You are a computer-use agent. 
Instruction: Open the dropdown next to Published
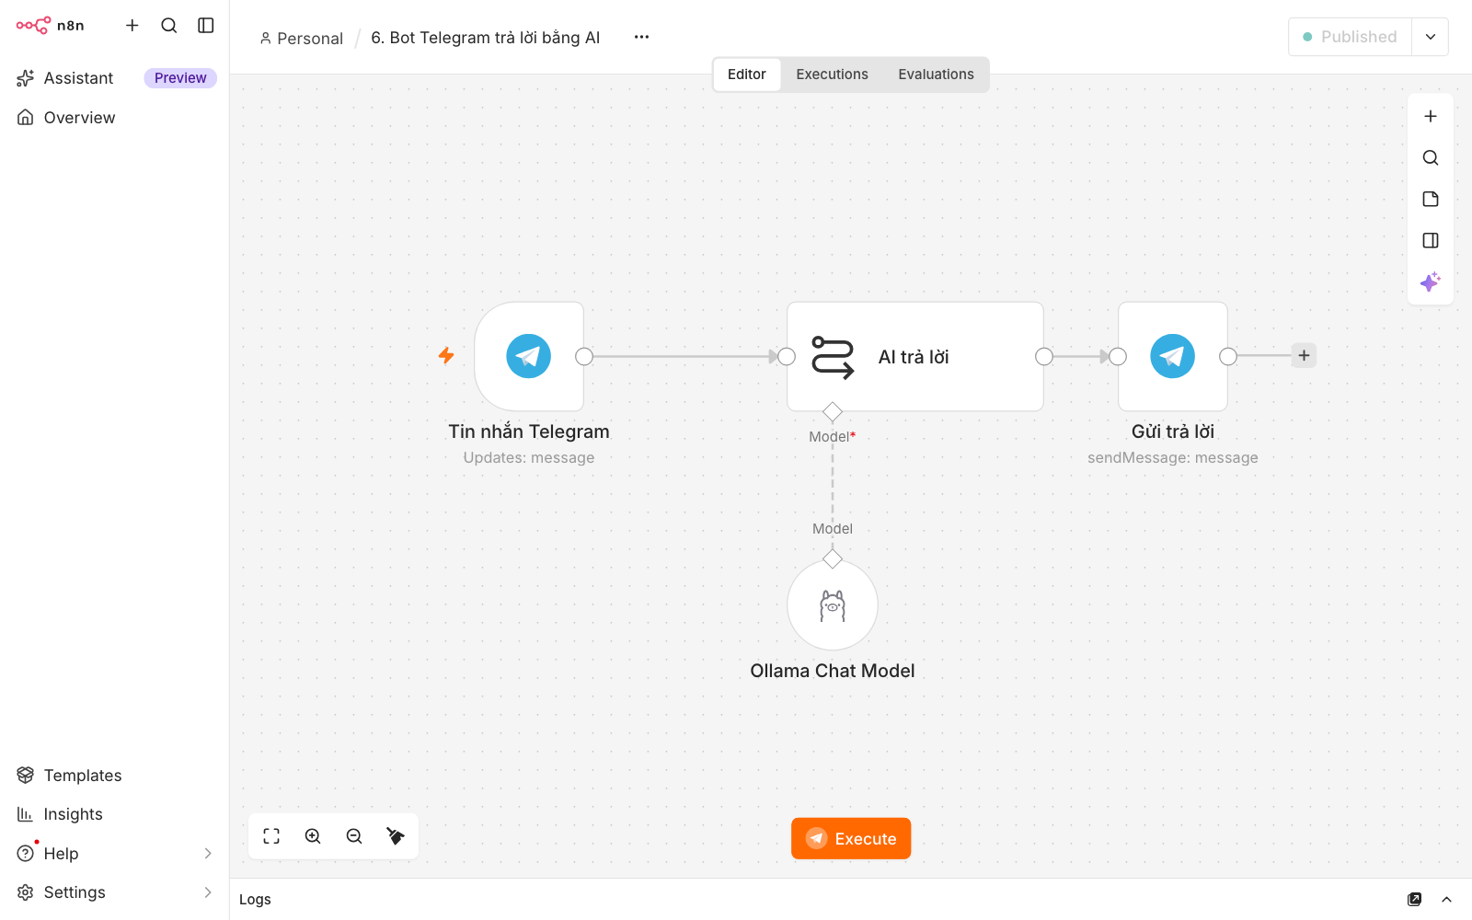click(1431, 37)
